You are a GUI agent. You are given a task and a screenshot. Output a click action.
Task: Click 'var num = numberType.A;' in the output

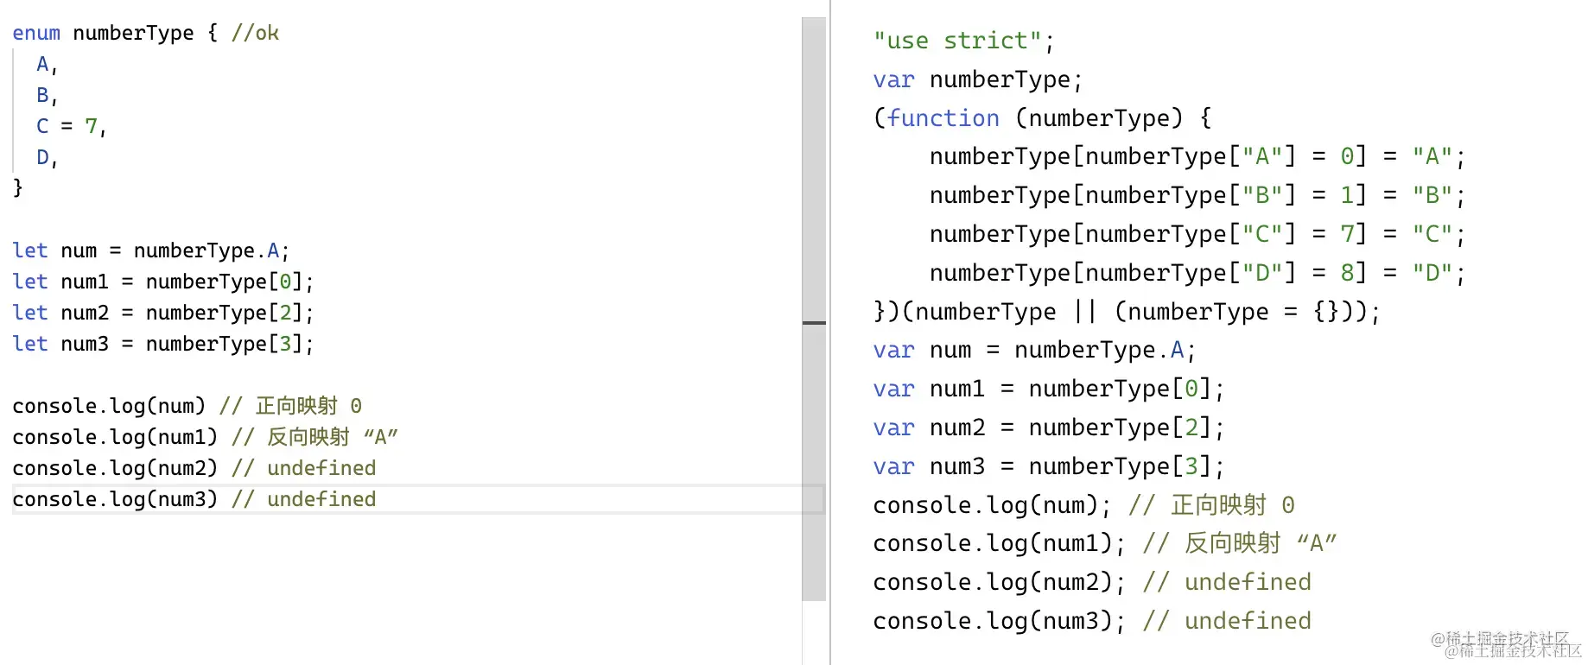point(1034,350)
